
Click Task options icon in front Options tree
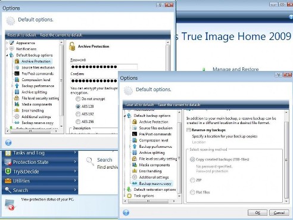tap(129, 196)
